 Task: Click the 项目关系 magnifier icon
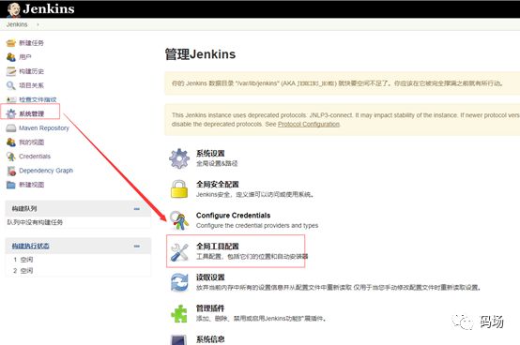pos(11,85)
